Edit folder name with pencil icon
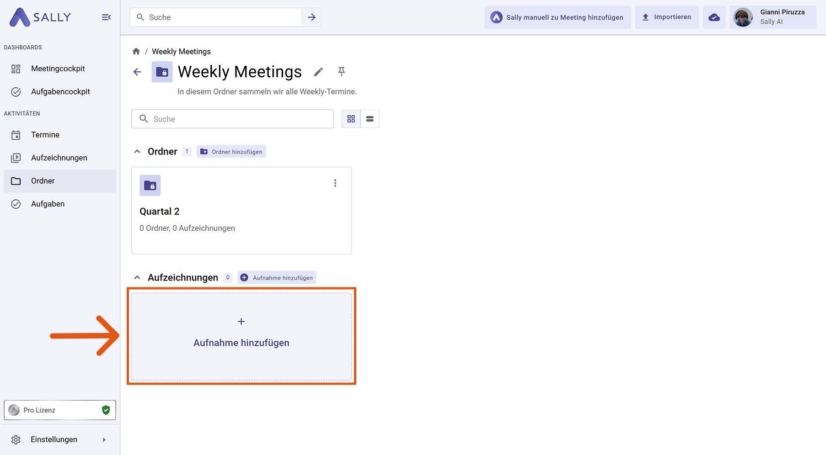Screen dimensions: 826x455 pyautogui.click(x=318, y=72)
